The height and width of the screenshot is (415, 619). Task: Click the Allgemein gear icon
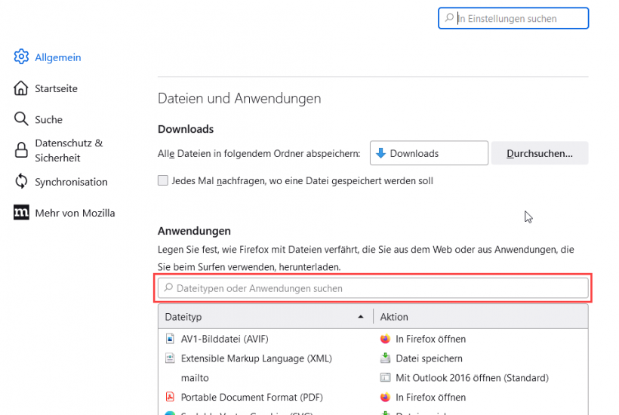[21, 57]
